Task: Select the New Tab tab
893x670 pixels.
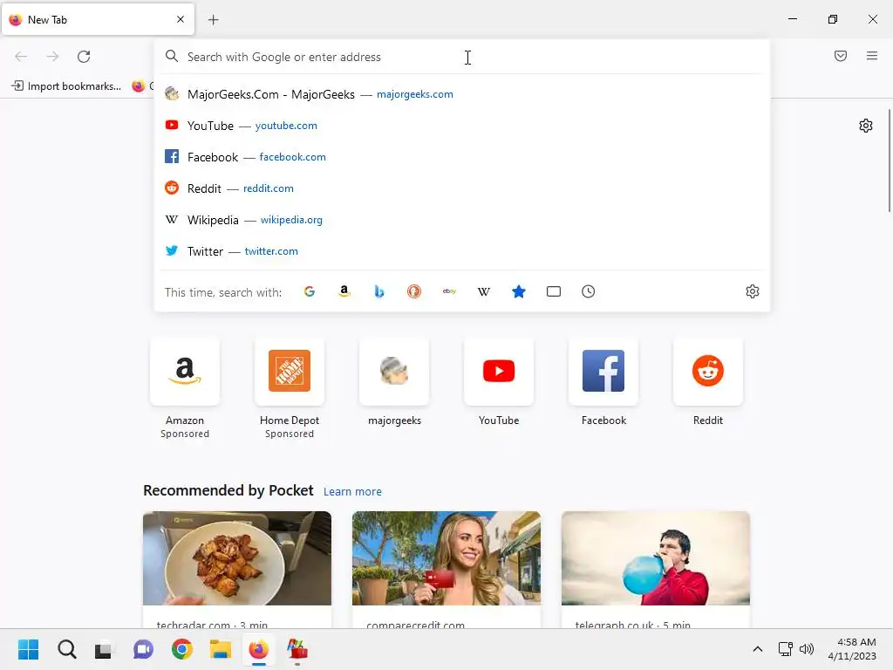Action: (98, 19)
